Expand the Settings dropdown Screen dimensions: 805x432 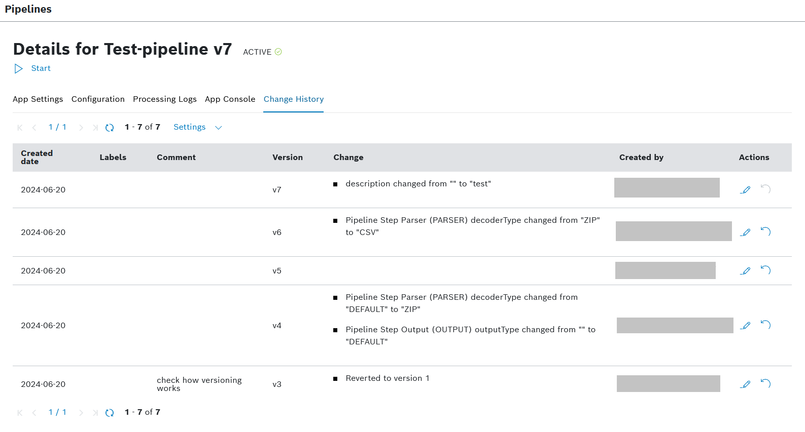[189, 127]
